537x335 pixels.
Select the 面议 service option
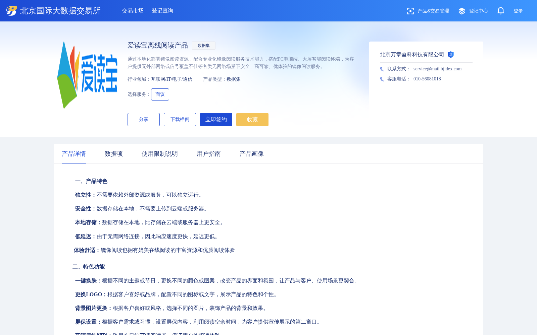coord(160,94)
